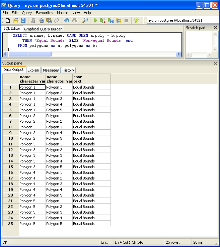The width and height of the screenshot is (220, 247).
Task: Click second-column 'Polygon 4' cell in row 24
Action: tap(59, 218)
